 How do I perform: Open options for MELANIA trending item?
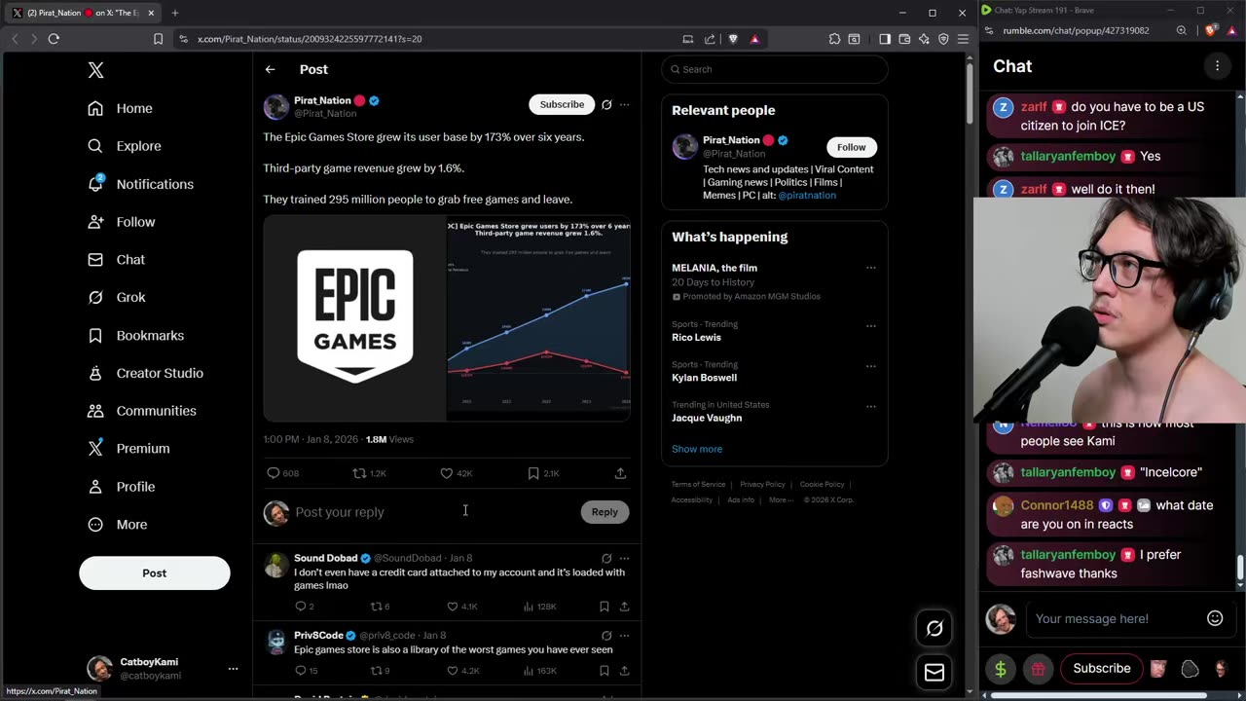tap(871, 268)
